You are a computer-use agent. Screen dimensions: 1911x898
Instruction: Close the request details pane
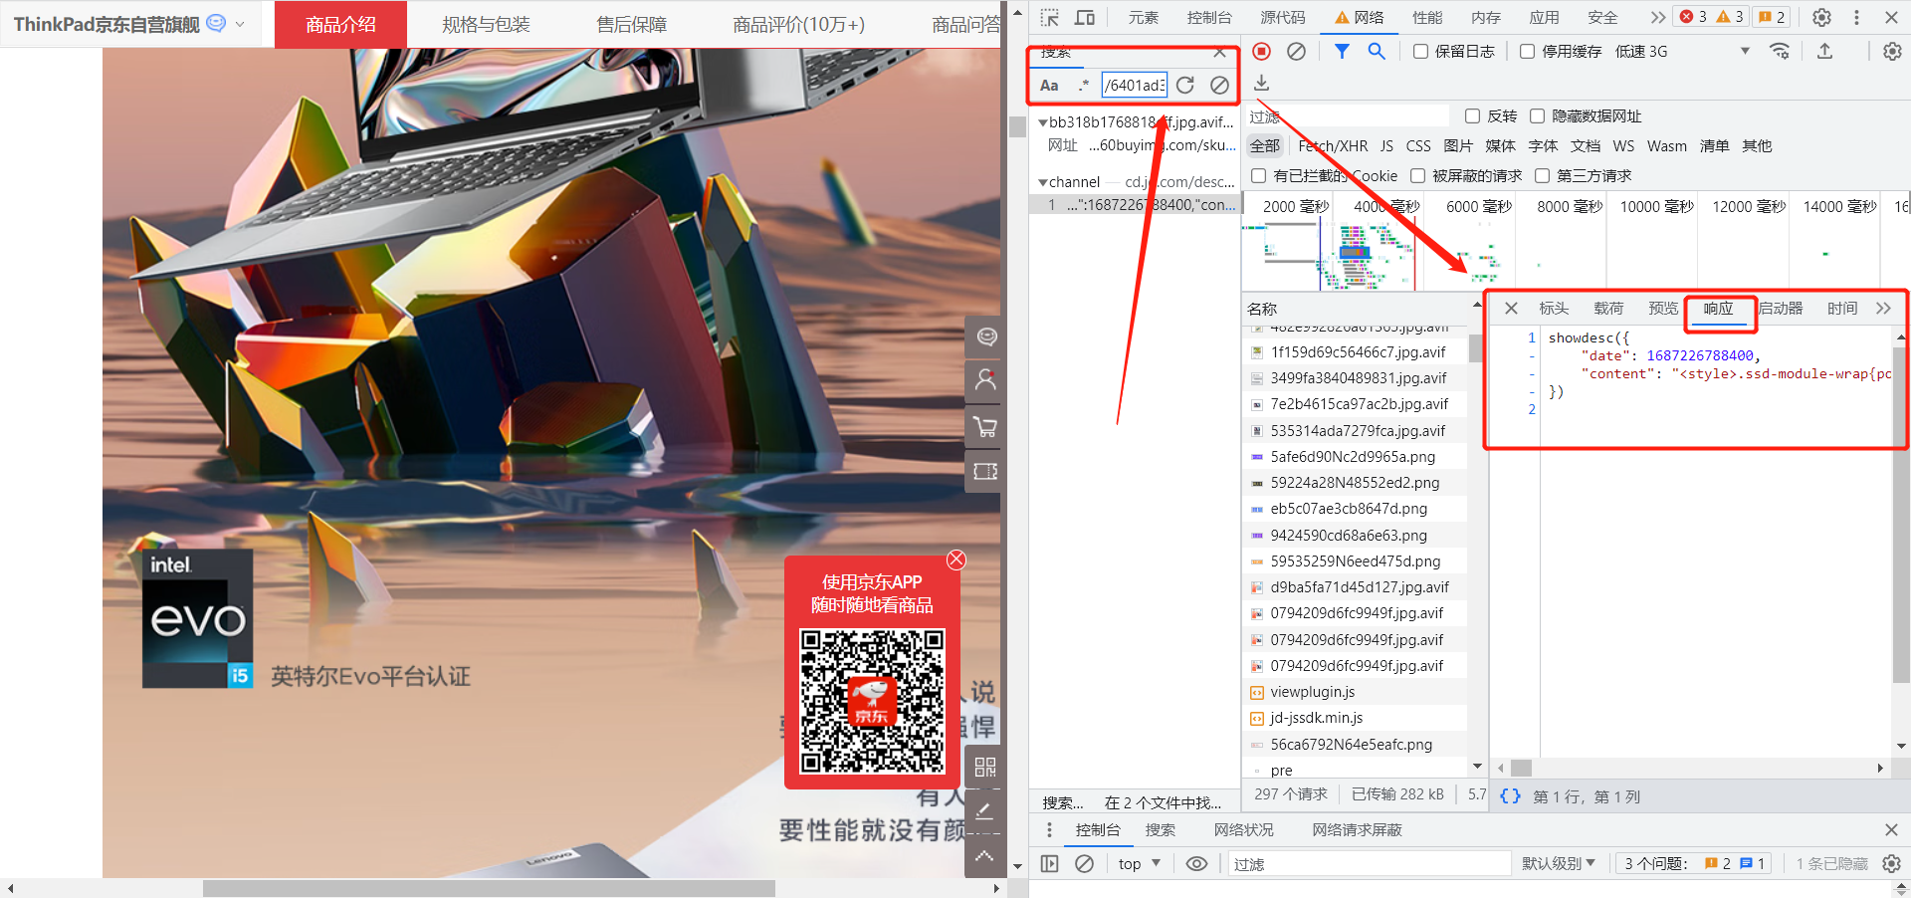click(x=1511, y=309)
